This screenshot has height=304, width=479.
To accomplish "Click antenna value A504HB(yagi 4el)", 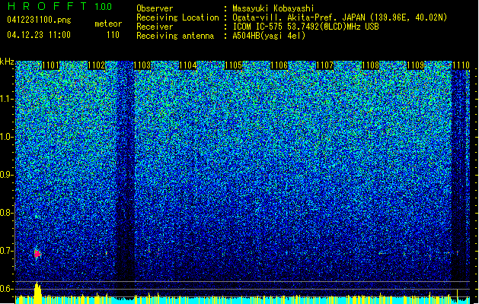I will pyautogui.click(x=269, y=36).
